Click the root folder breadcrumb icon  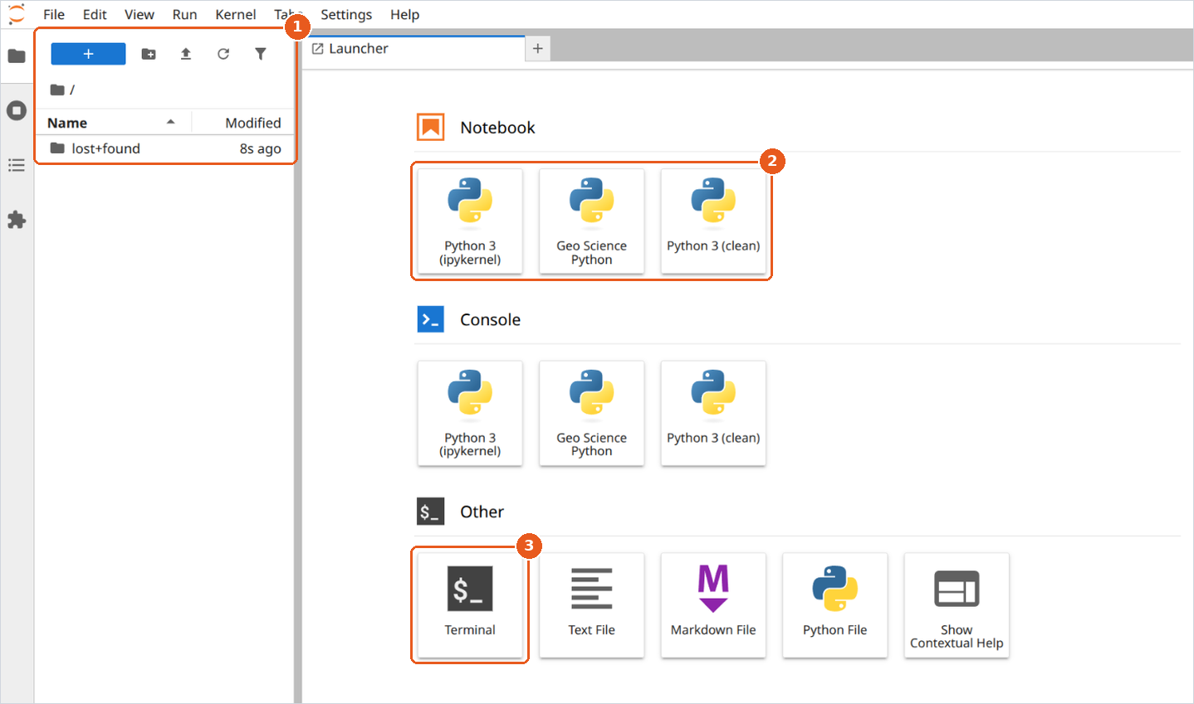(57, 90)
